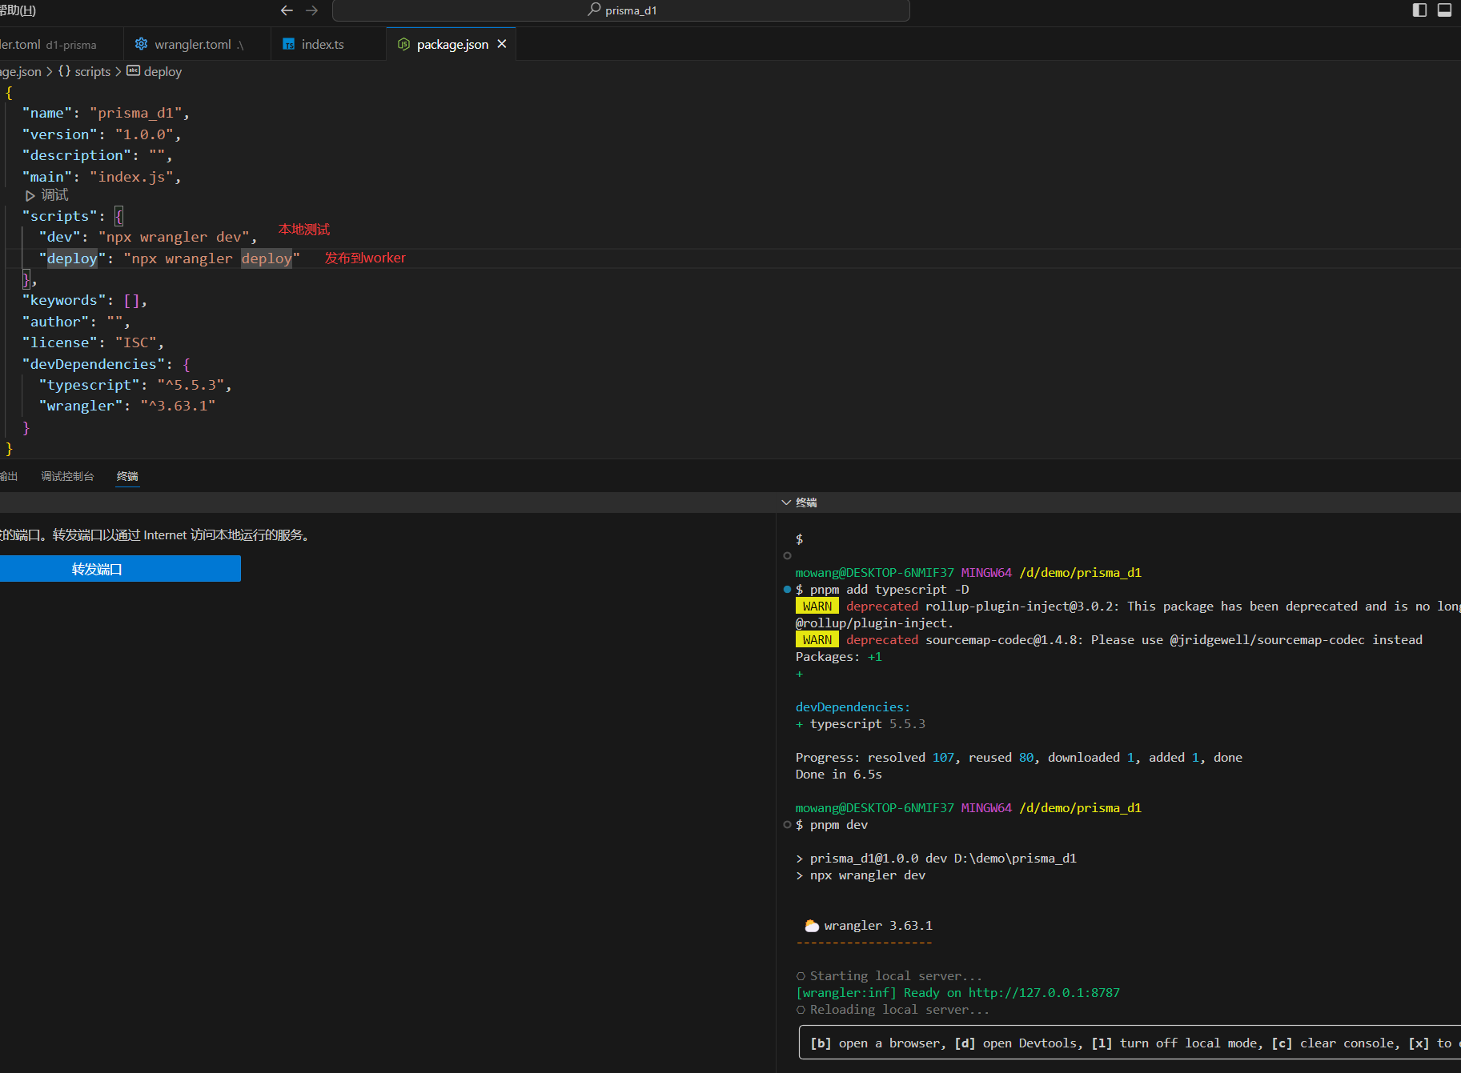This screenshot has width=1461, height=1073.
Task: Open the http://127.0.0.1:8787 link in terminal
Action: pyautogui.click(x=1044, y=993)
